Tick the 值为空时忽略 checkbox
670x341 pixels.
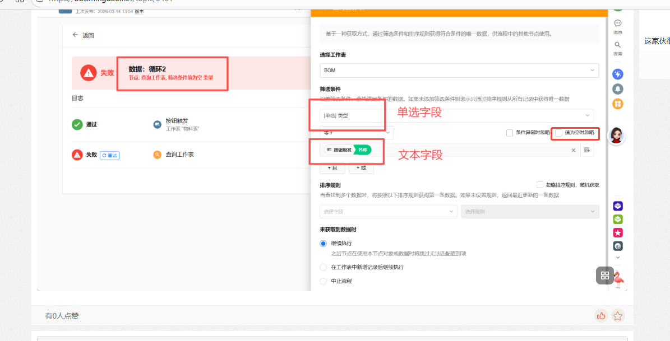(558, 133)
